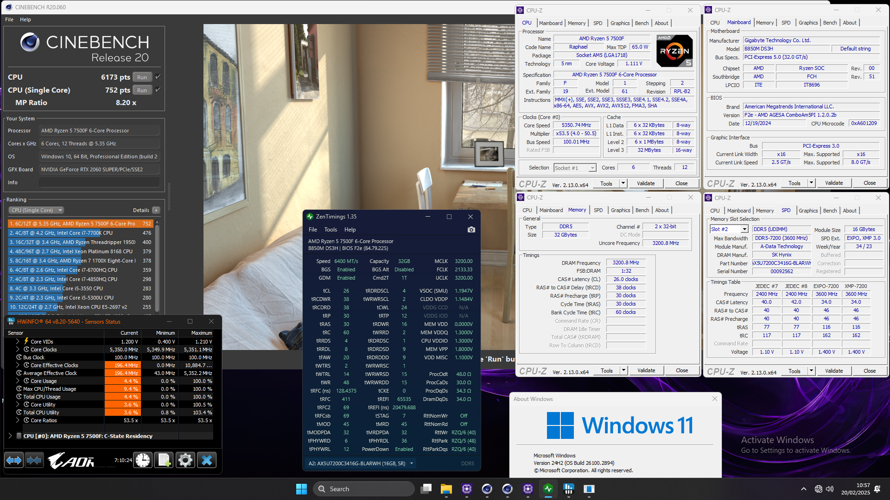
Task: Click chip icon beside C-State Residency row
Action: pos(19,436)
